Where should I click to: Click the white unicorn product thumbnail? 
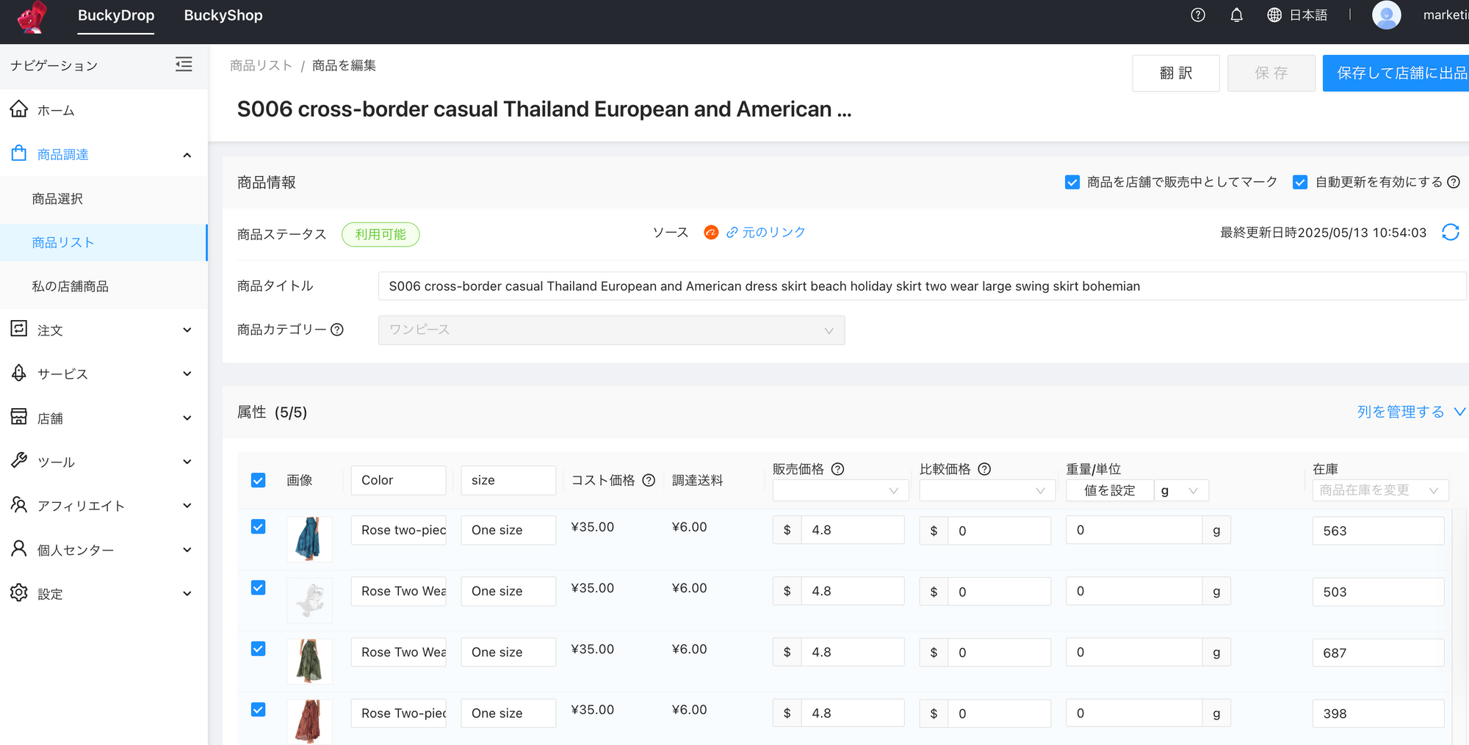(309, 600)
